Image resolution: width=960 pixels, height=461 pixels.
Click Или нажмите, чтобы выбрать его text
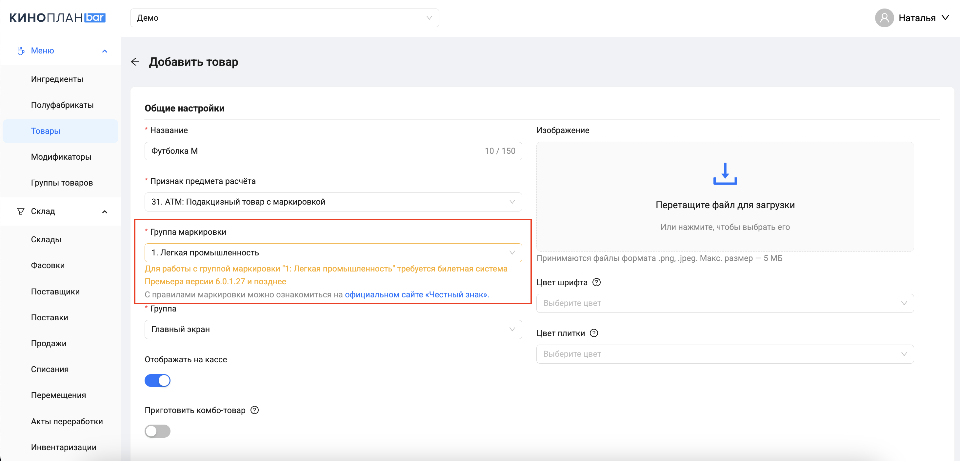tap(725, 227)
